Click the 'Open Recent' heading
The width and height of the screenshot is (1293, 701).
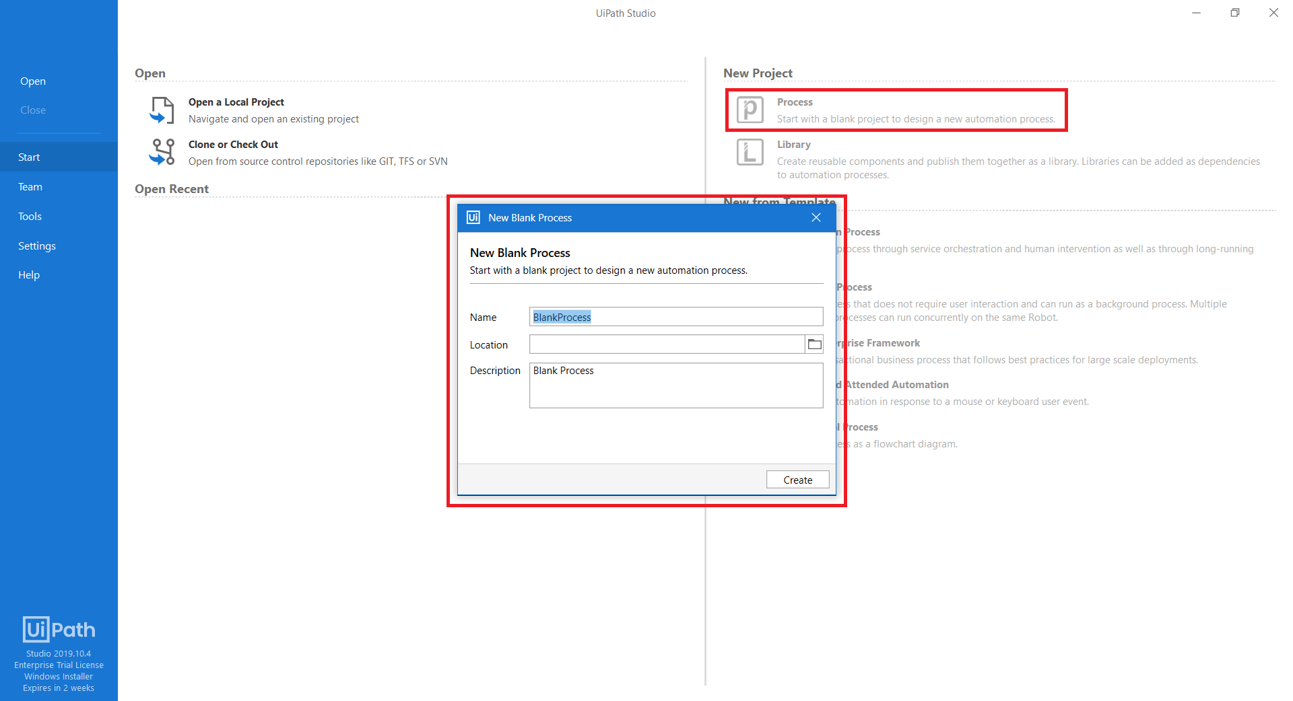(172, 189)
